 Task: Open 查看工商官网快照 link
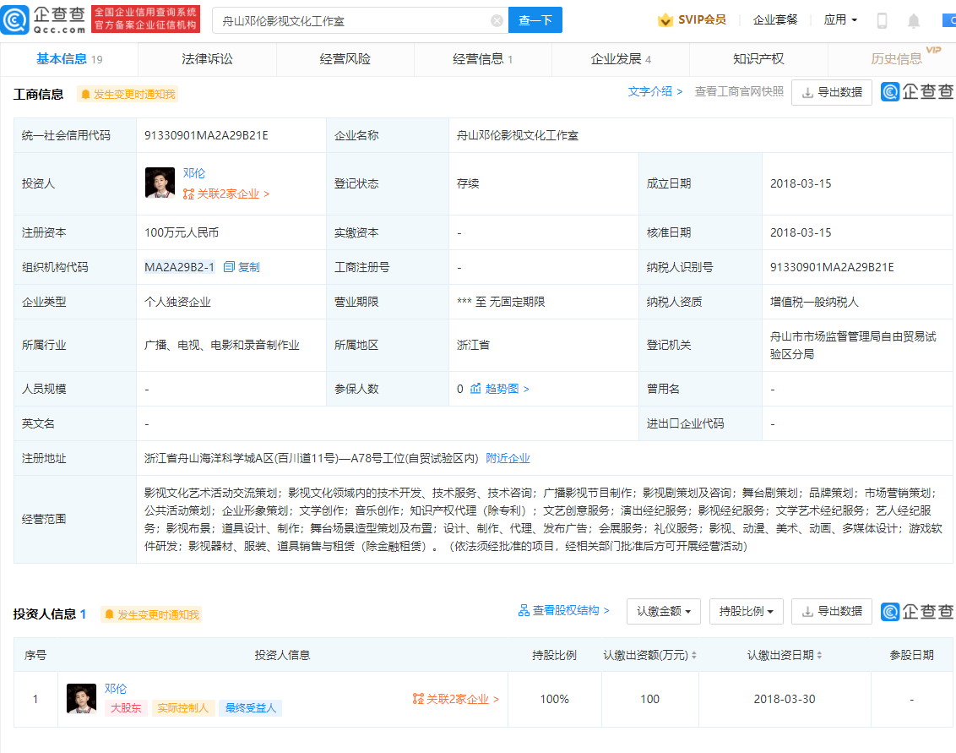[739, 91]
